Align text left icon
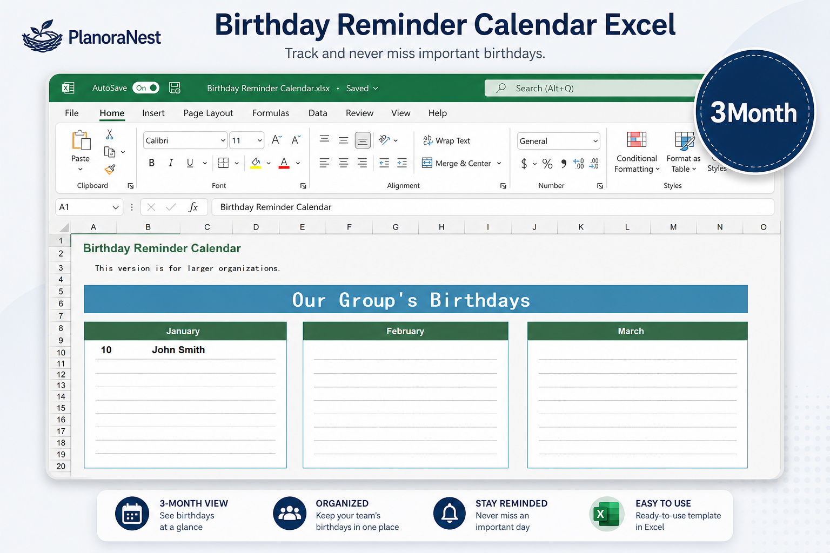Viewport: 830px width, 553px height. pos(324,163)
